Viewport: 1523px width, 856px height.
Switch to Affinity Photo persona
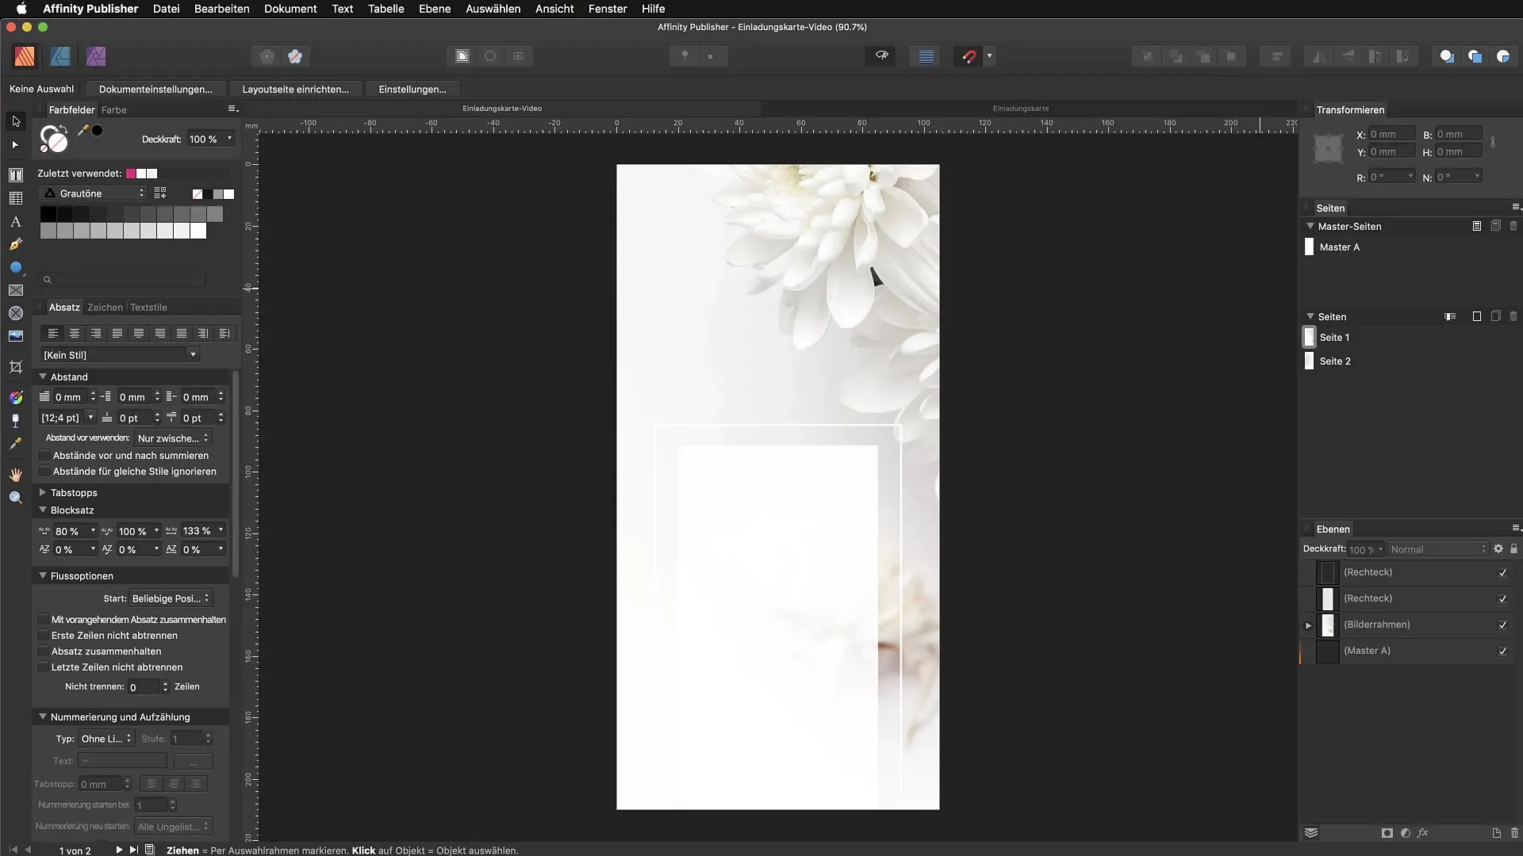(96, 56)
